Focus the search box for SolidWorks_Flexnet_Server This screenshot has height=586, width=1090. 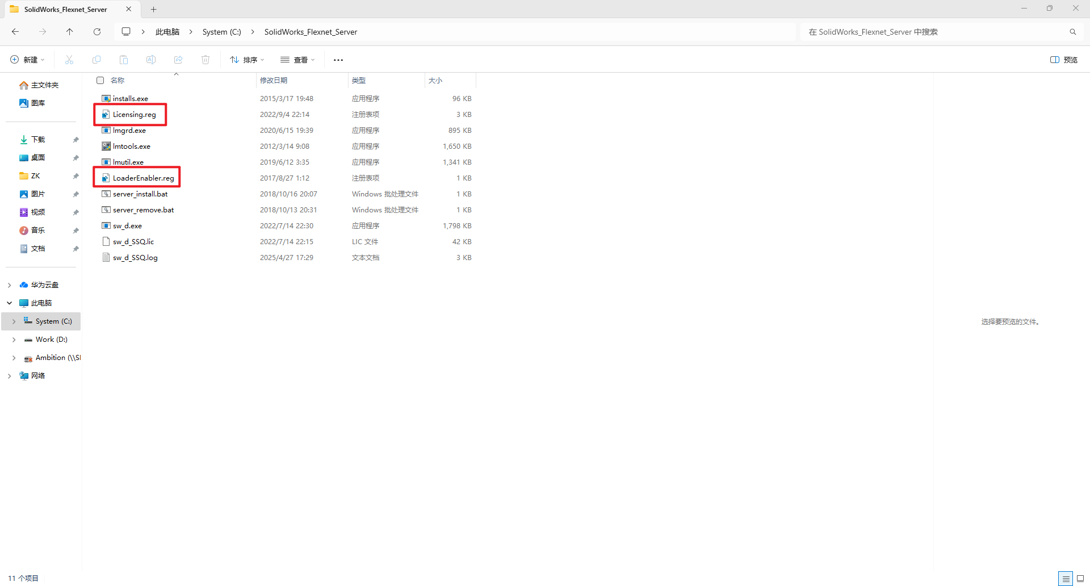934,32
